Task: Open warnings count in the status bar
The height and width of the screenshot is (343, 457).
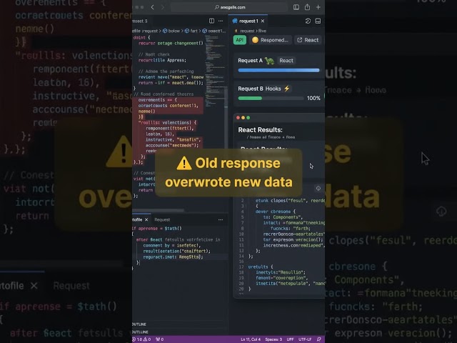Action: pos(147,339)
